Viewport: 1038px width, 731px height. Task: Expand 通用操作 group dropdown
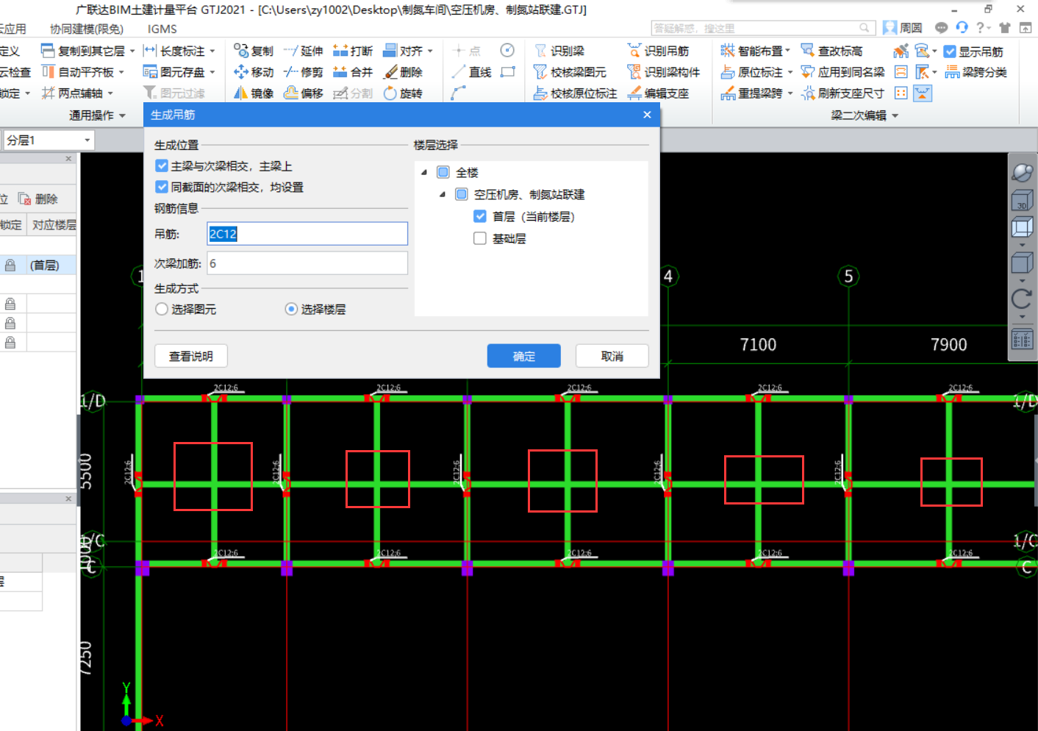tap(122, 115)
